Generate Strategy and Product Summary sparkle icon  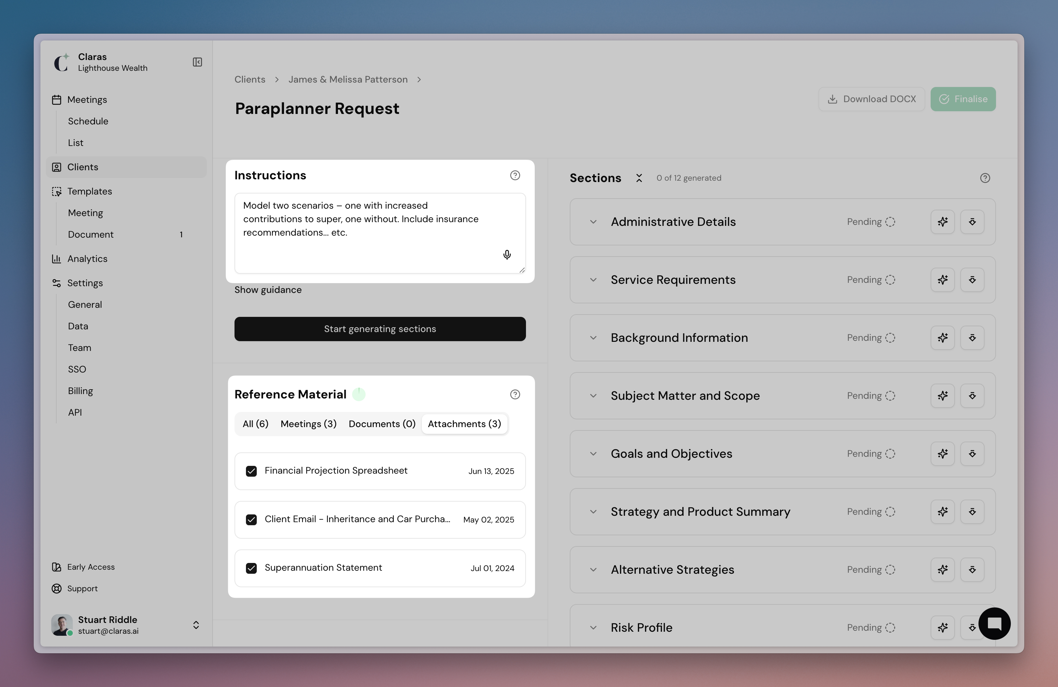(942, 512)
